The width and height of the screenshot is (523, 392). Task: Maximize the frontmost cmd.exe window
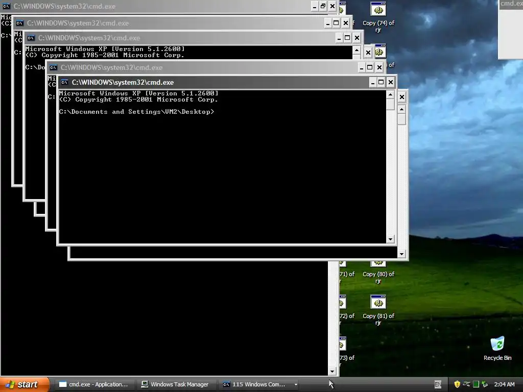[x=381, y=82]
